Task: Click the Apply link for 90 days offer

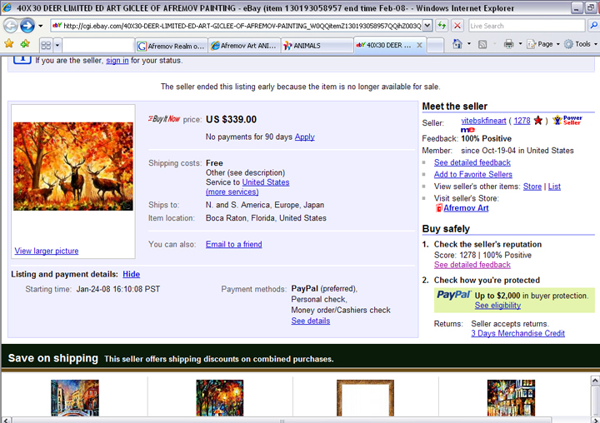Action: [x=305, y=137]
